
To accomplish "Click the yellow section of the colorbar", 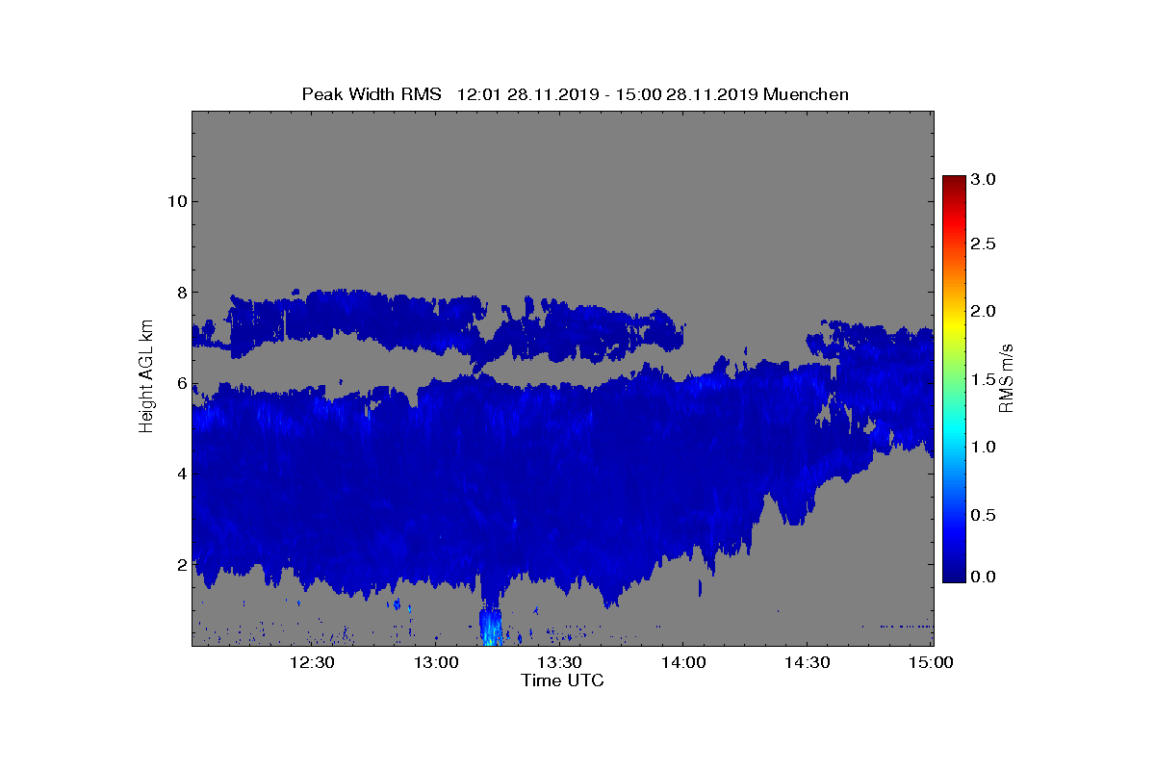I will tap(954, 324).
